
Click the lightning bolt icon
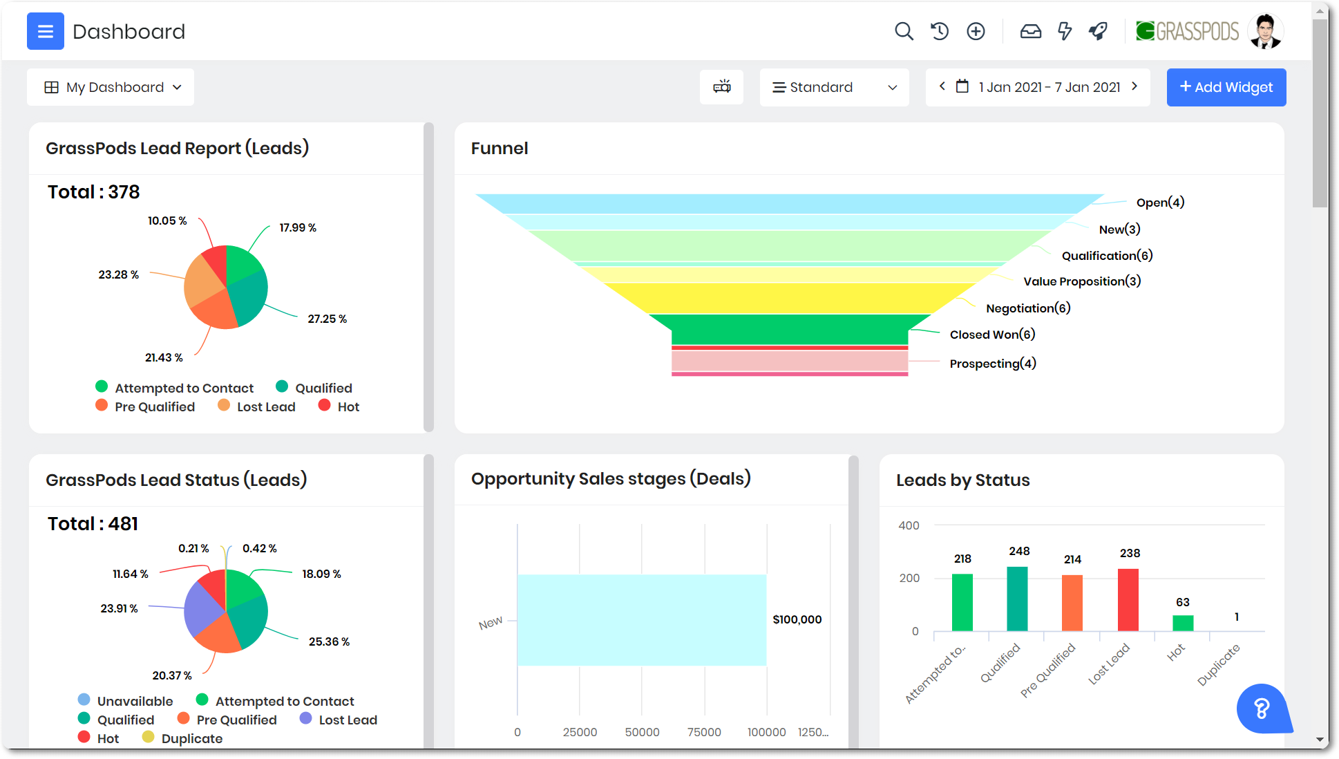click(x=1065, y=31)
